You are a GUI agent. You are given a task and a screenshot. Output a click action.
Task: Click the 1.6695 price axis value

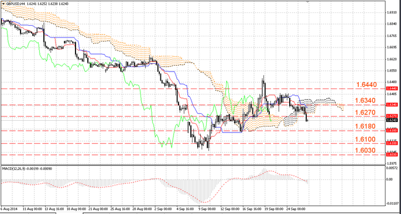tap(392, 47)
